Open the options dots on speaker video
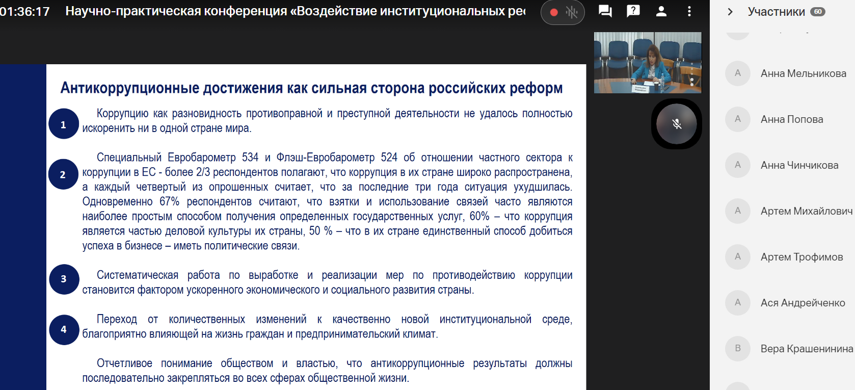This screenshot has width=855, height=390. pos(691,81)
